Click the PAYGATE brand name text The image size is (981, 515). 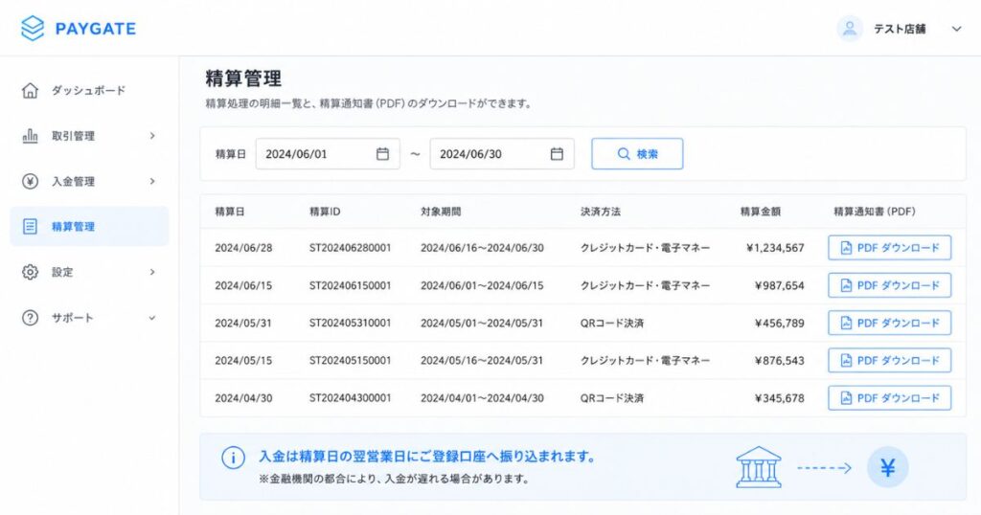coord(95,29)
